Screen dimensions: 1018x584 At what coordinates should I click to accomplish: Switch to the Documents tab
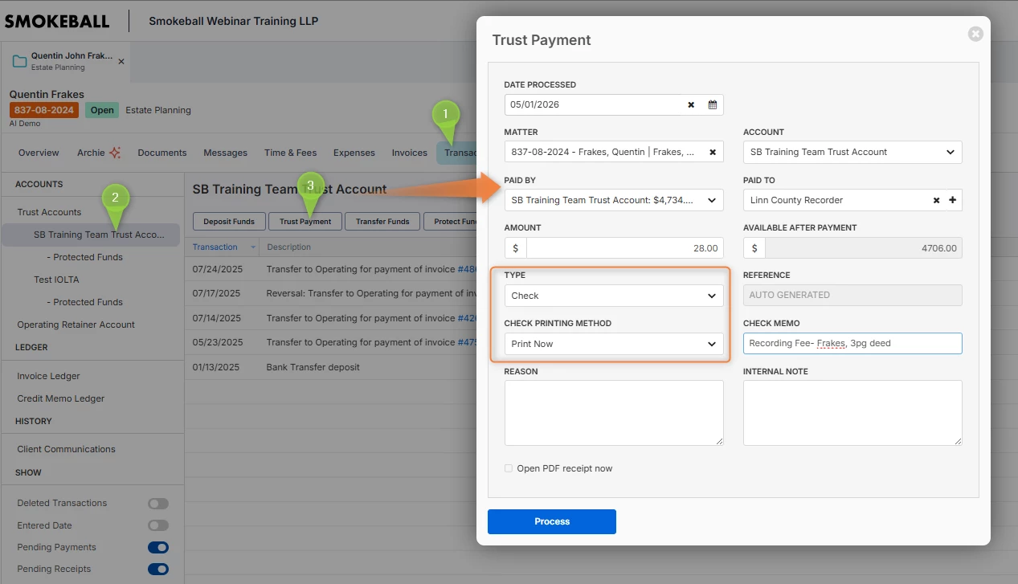pyautogui.click(x=162, y=153)
